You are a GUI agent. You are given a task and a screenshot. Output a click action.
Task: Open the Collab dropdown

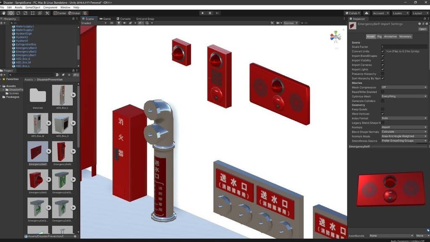coord(353,13)
